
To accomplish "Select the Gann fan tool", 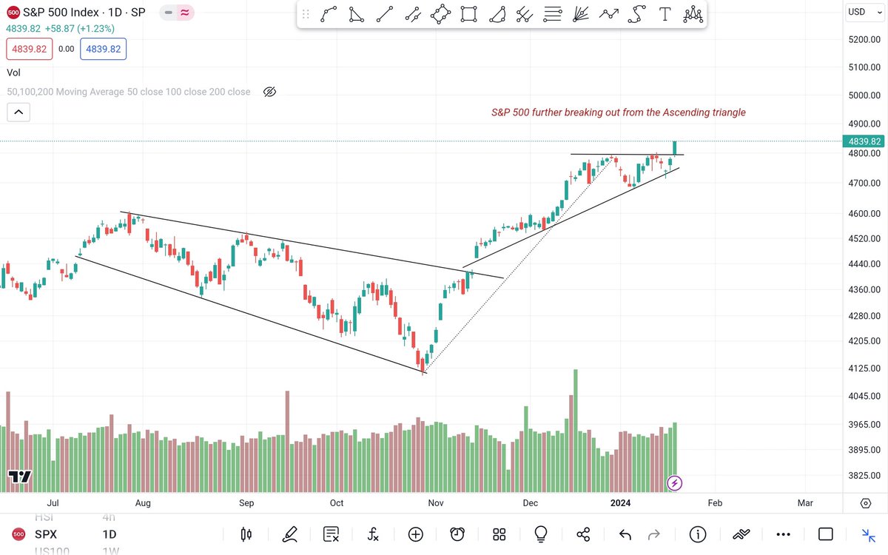I will pos(581,14).
